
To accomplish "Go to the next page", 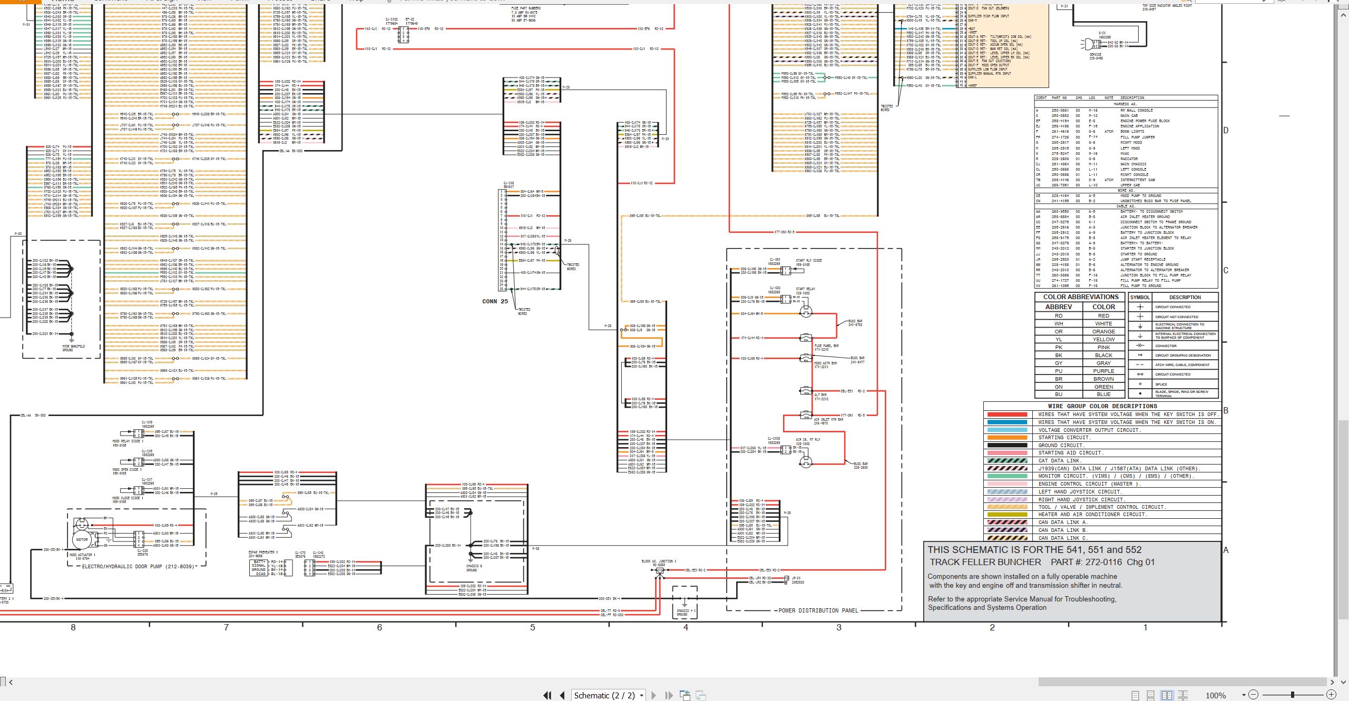I will pyautogui.click(x=654, y=695).
